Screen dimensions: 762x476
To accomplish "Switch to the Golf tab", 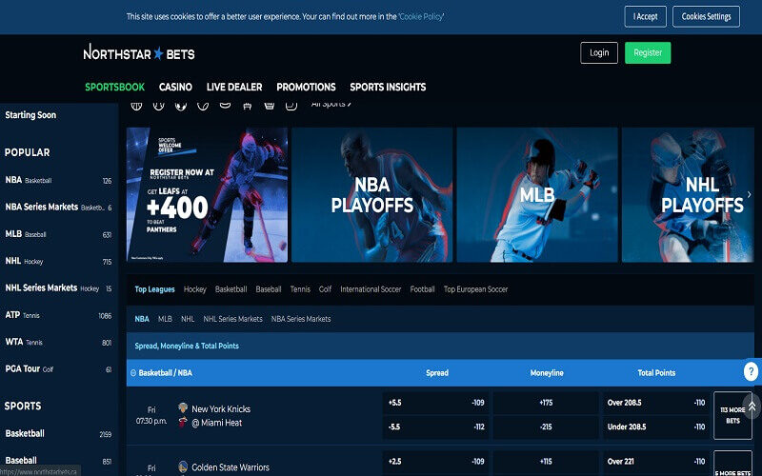I will [325, 289].
